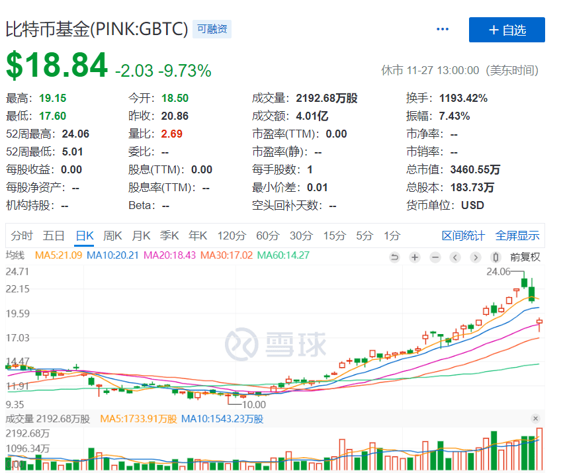Click the 10.00 low marker on chart

[254, 405]
